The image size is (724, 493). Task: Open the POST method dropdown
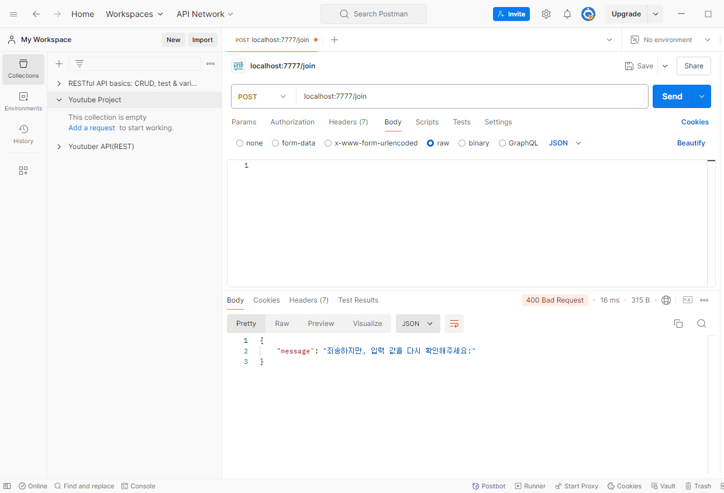point(263,96)
